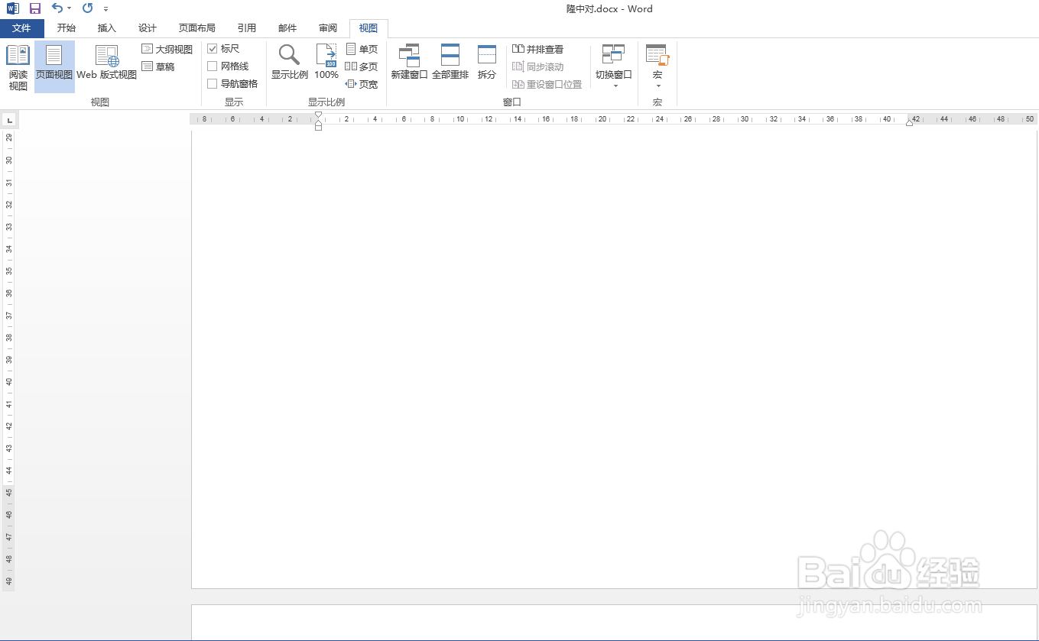Open the Customize Quick Access Toolbar dropdown
Image resolution: width=1039 pixels, height=641 pixels.
tap(106, 9)
